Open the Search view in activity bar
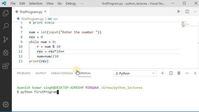 coord(6,26)
